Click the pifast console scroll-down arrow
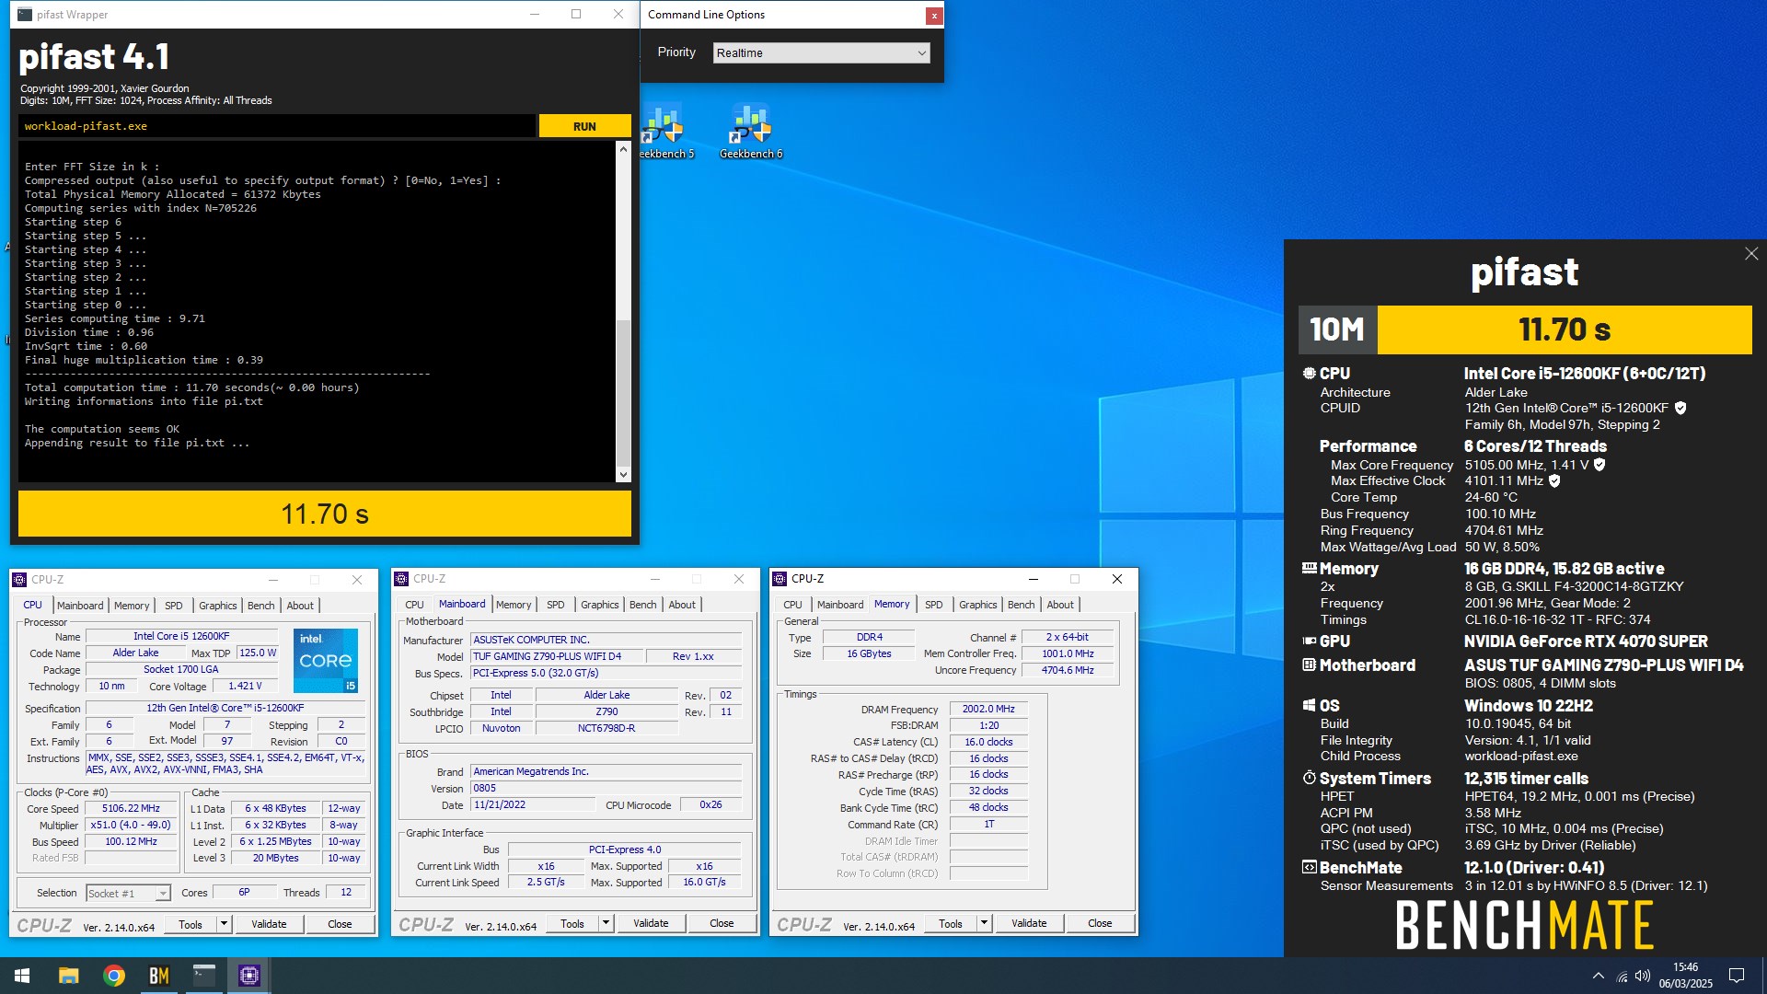The width and height of the screenshot is (1767, 994). (623, 475)
